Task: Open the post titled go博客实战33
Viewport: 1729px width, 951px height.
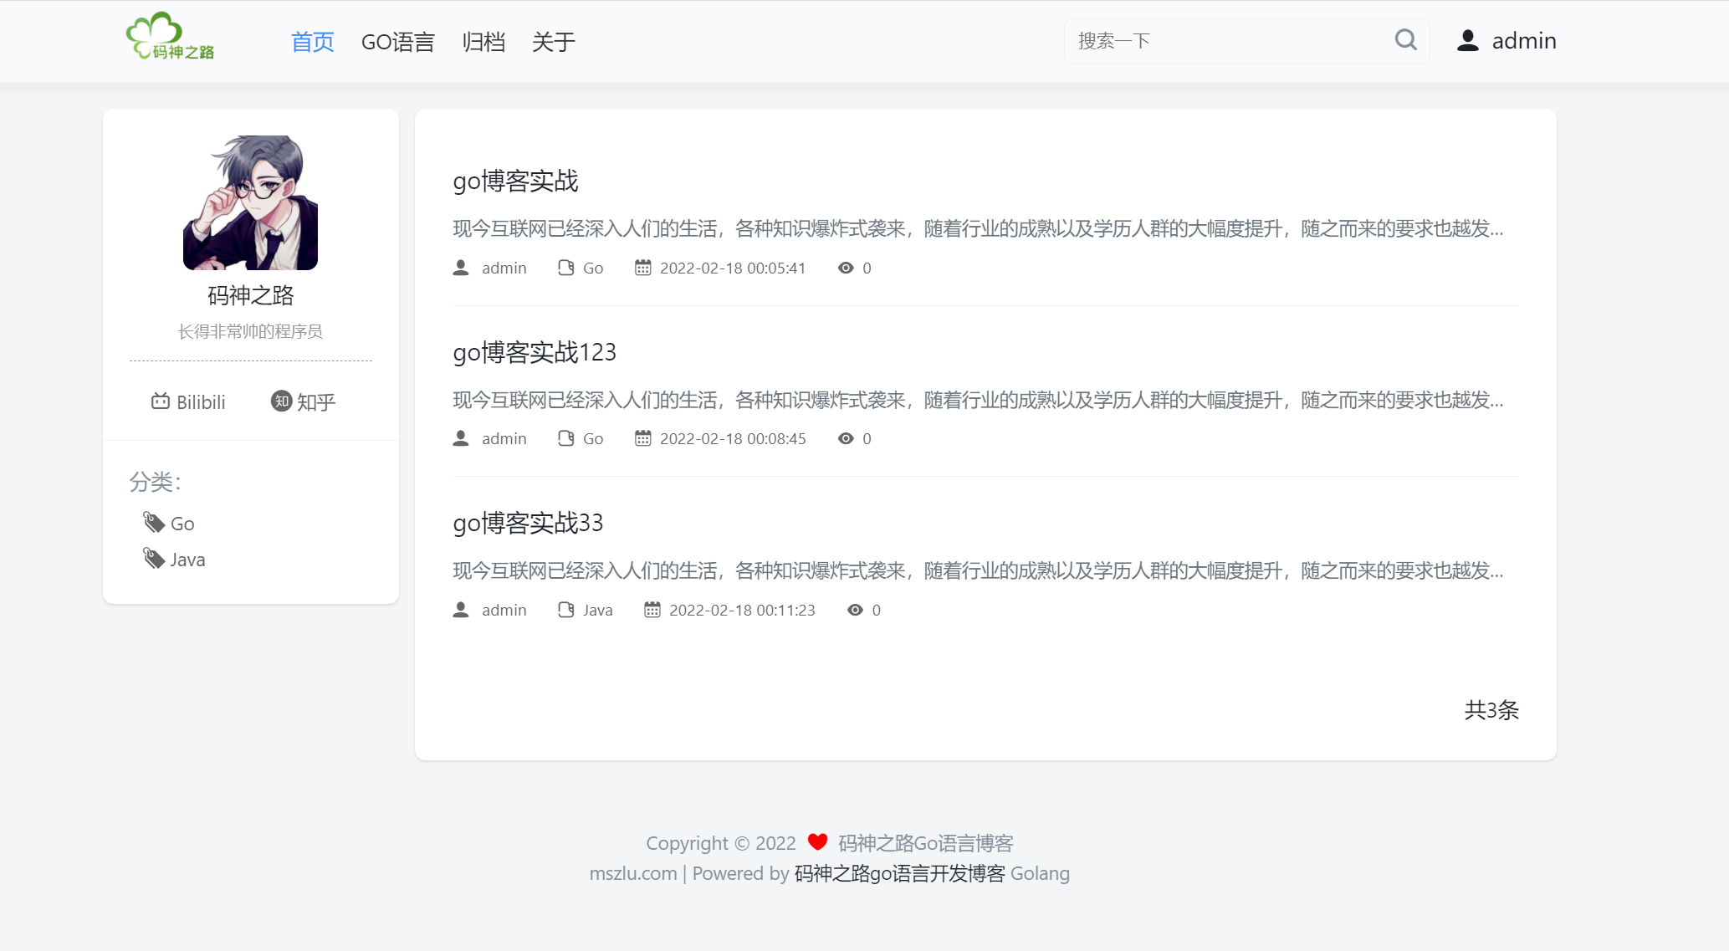Action: tap(527, 523)
